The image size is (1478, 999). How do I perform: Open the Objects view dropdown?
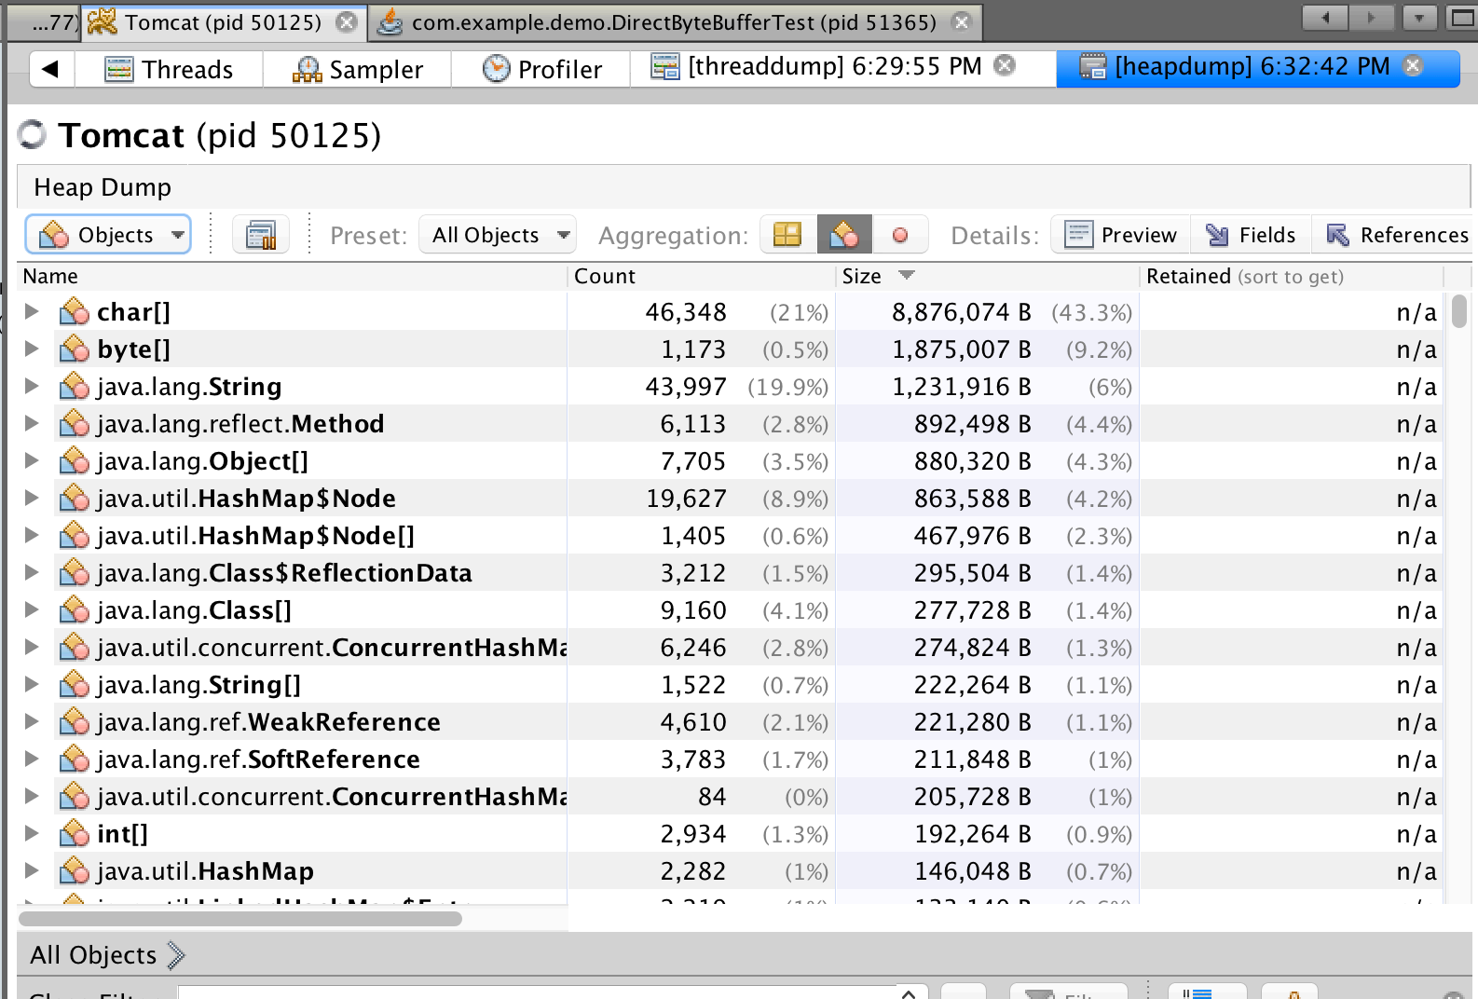pyautogui.click(x=108, y=235)
